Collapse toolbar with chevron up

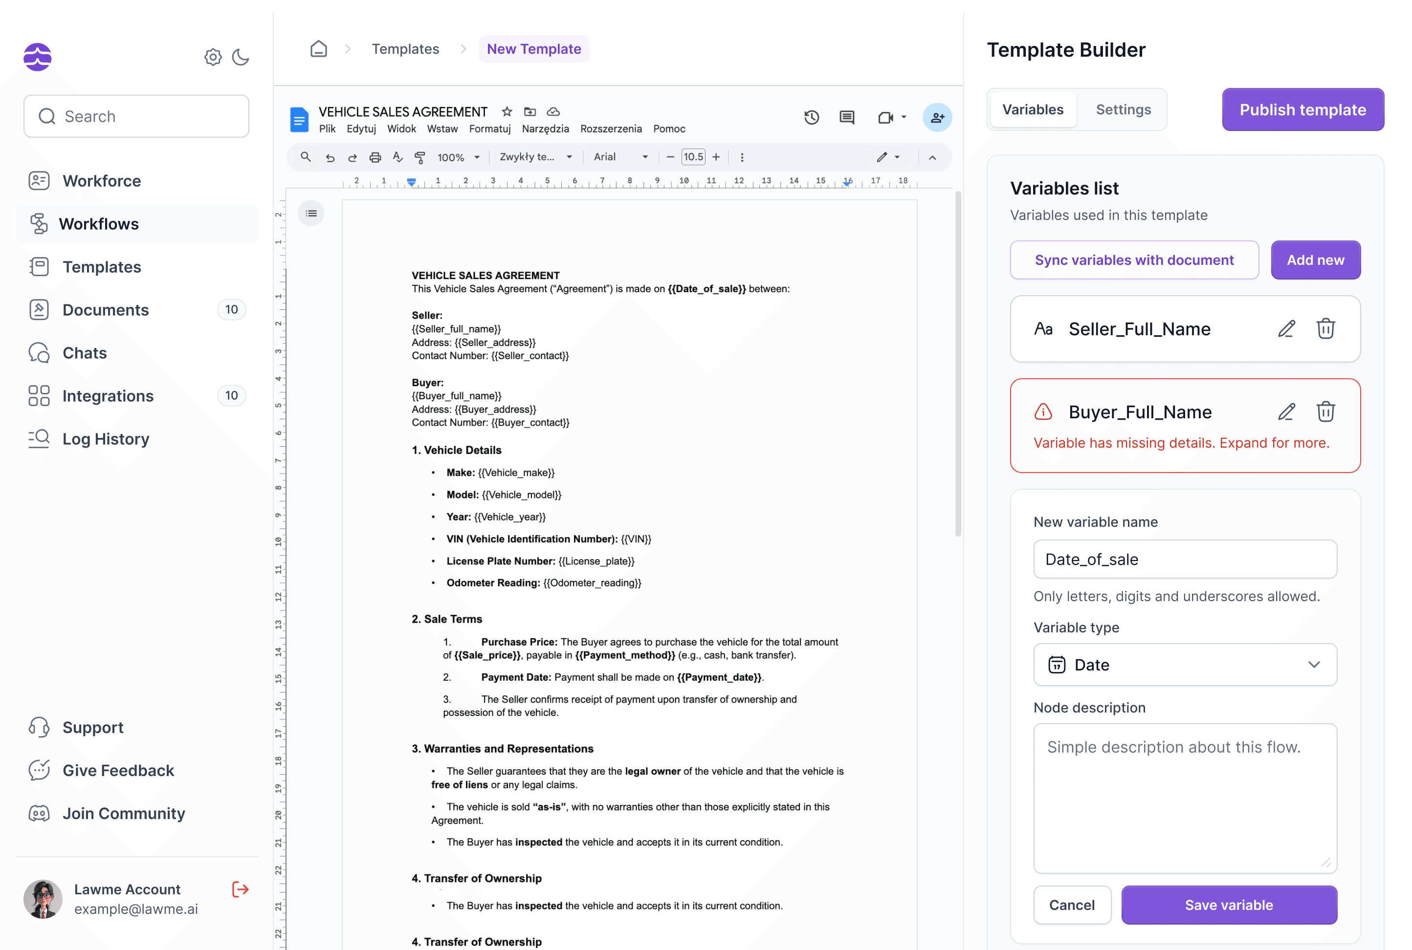coord(932,157)
